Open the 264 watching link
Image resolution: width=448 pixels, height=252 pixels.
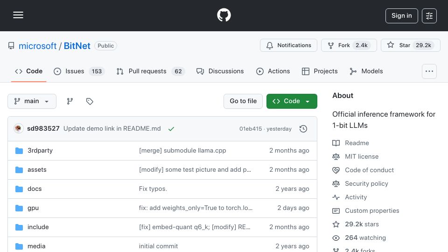365,238
